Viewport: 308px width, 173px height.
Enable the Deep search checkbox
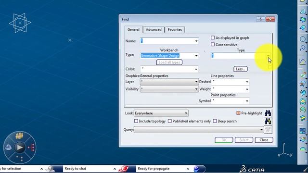[x=215, y=121]
